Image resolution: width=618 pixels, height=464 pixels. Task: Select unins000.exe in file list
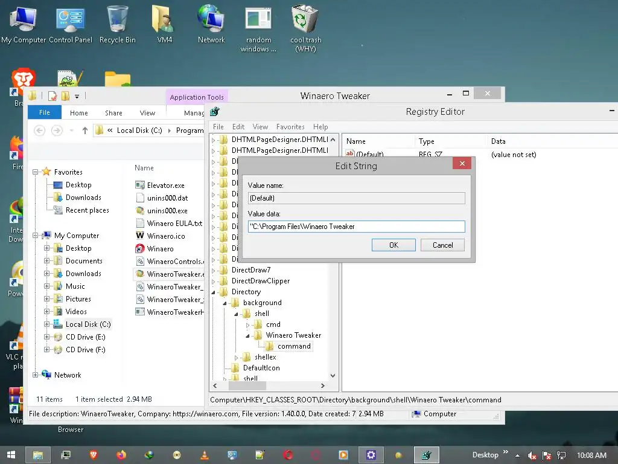pos(162,211)
